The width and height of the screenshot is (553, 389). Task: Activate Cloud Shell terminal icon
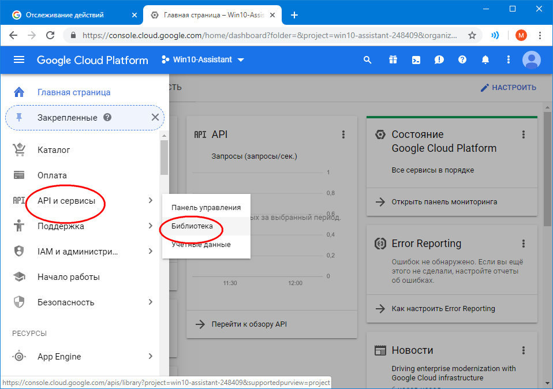416,60
